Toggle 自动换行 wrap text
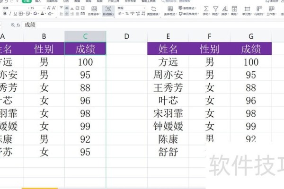The width and height of the screenshot is (284, 189). [108, 11]
